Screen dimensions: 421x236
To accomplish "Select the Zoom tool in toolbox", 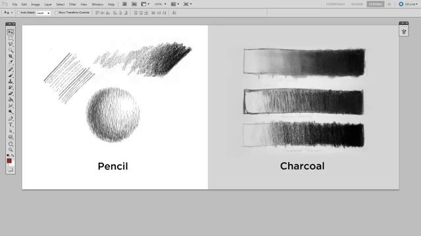I will [11, 149].
